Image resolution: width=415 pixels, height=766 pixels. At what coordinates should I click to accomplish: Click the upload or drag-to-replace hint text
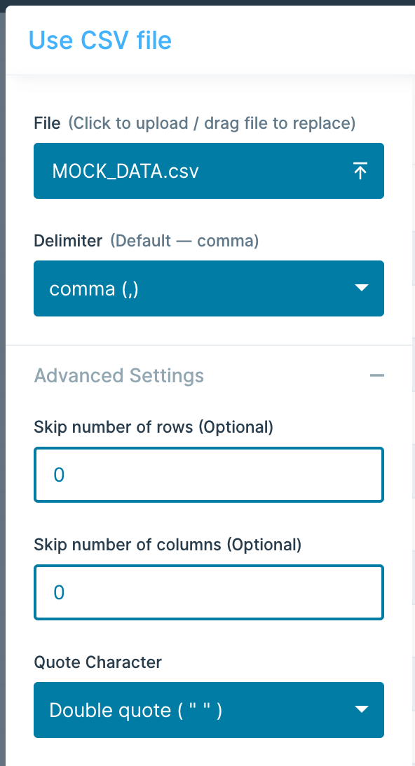pos(212,123)
